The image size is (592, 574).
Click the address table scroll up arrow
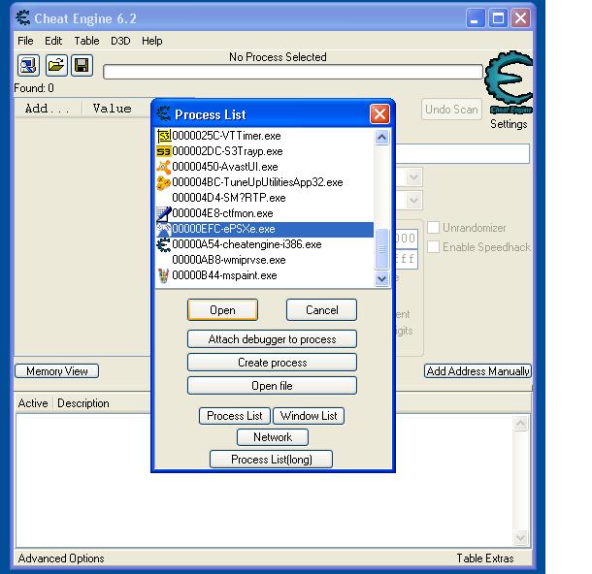(520, 423)
